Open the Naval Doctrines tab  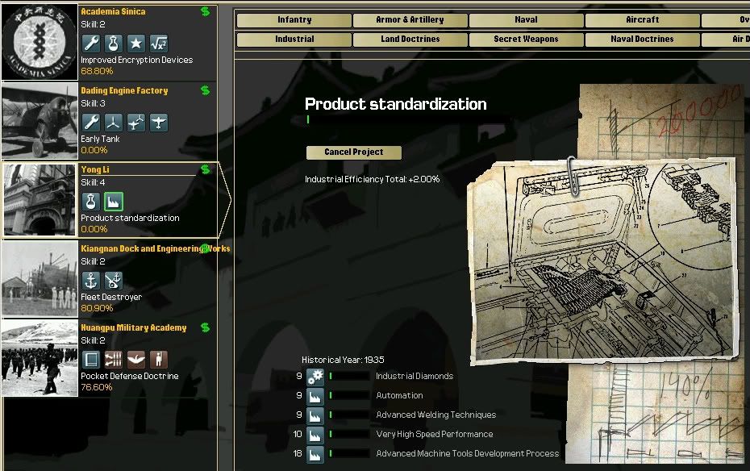pos(642,39)
